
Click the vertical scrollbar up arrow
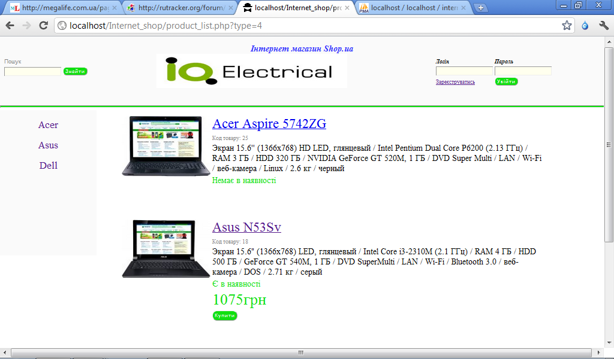(x=609, y=41)
